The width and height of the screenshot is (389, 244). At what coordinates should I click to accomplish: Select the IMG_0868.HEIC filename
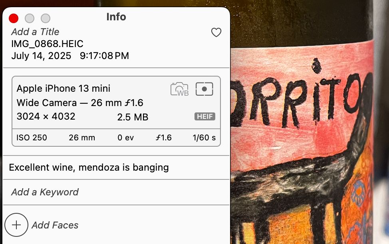(47, 44)
